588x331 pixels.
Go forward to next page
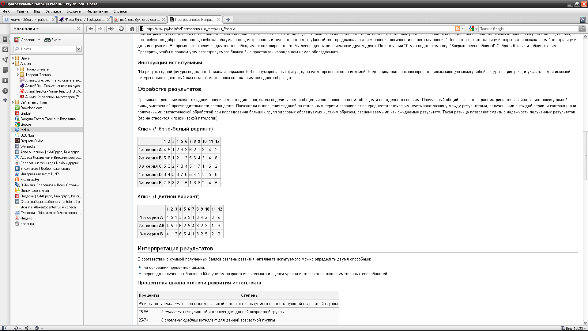click(x=100, y=29)
